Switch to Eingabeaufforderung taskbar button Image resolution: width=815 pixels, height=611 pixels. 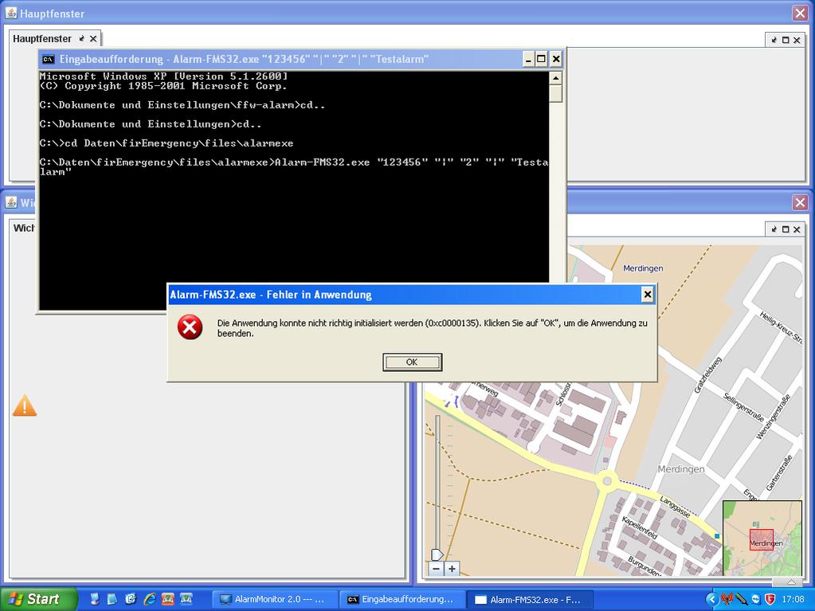[x=400, y=599]
